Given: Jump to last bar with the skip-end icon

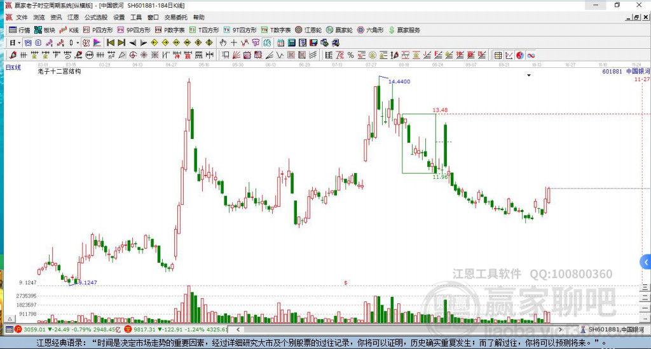Looking at the screenshot, I should pyautogui.click(x=121, y=43).
